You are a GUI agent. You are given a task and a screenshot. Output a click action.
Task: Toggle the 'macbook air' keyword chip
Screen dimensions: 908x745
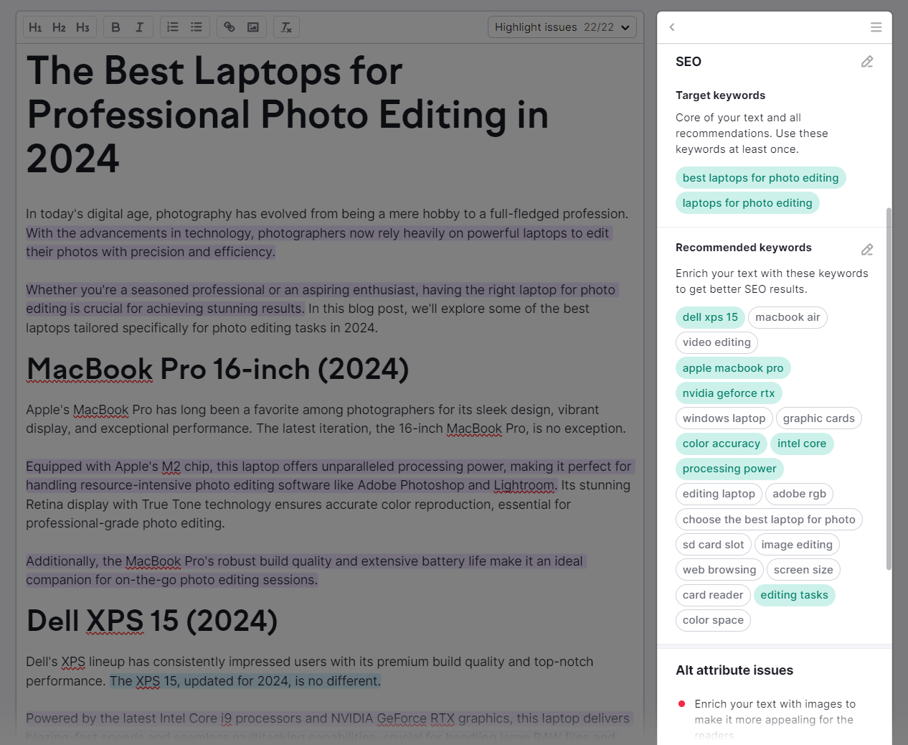(x=788, y=317)
